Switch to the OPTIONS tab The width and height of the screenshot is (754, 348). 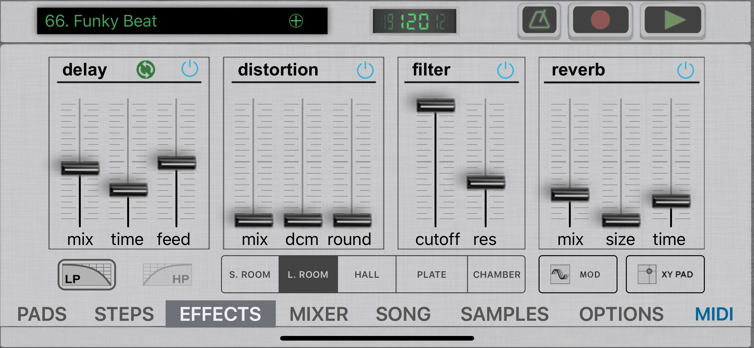[x=621, y=314]
